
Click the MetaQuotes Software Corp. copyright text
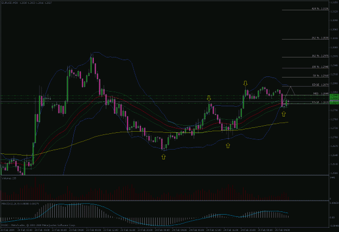[39, 225]
